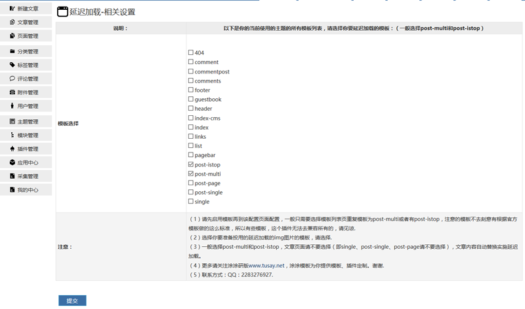Check the index template checkbox
The width and height of the screenshot is (525, 309).
[191, 127]
